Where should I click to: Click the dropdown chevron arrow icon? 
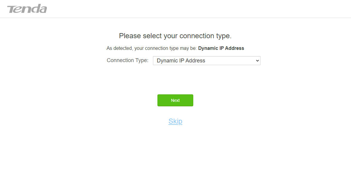[x=257, y=61]
